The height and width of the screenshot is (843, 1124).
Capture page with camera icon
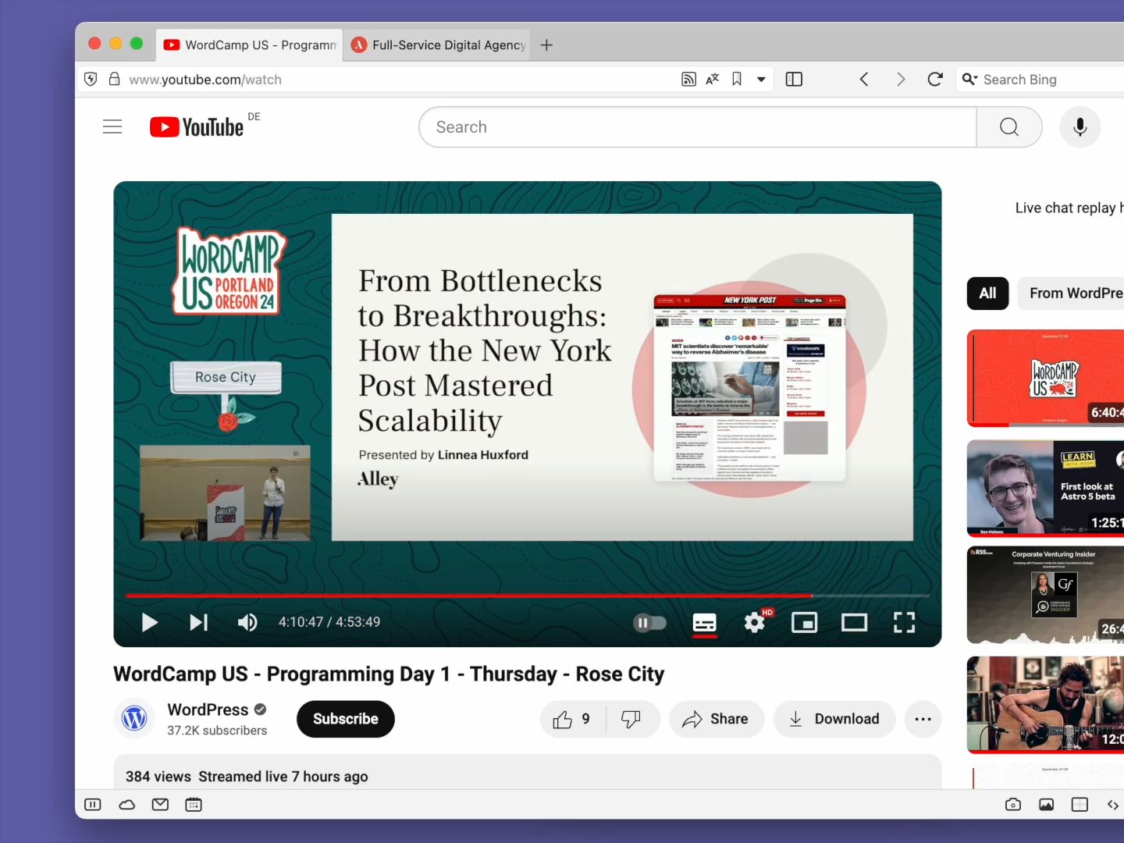1013,805
